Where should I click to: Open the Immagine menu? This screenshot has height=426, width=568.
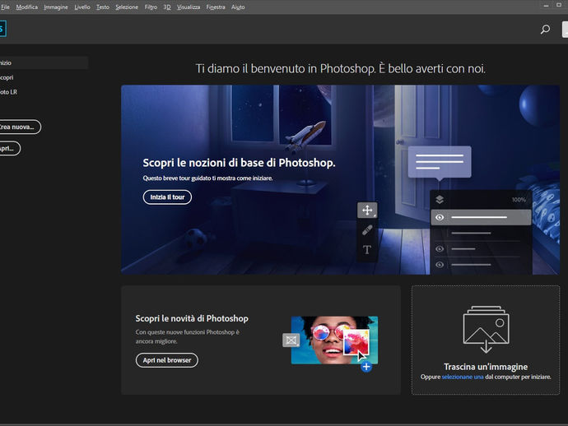pyautogui.click(x=56, y=7)
